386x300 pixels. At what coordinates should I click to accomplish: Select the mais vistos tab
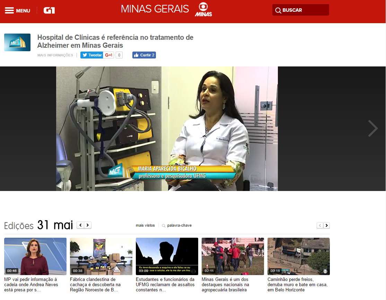tap(145, 225)
